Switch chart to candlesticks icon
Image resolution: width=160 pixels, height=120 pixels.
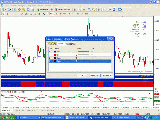80,9
